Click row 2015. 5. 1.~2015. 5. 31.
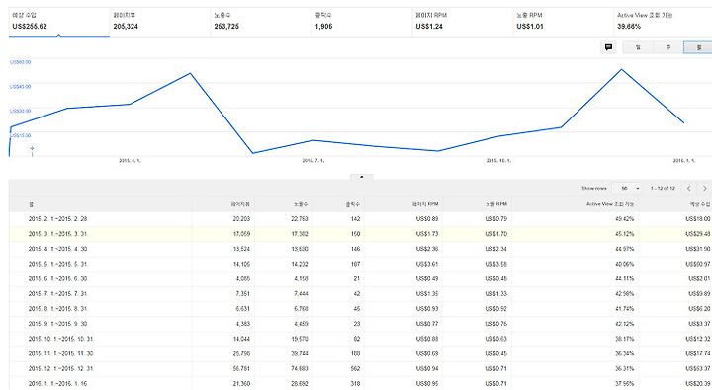The width and height of the screenshot is (712, 390). [361, 264]
